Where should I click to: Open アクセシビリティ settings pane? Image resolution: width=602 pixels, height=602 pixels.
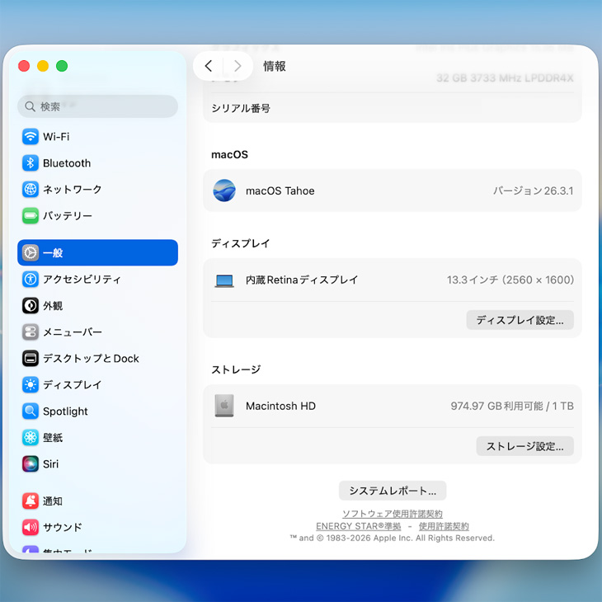point(81,280)
